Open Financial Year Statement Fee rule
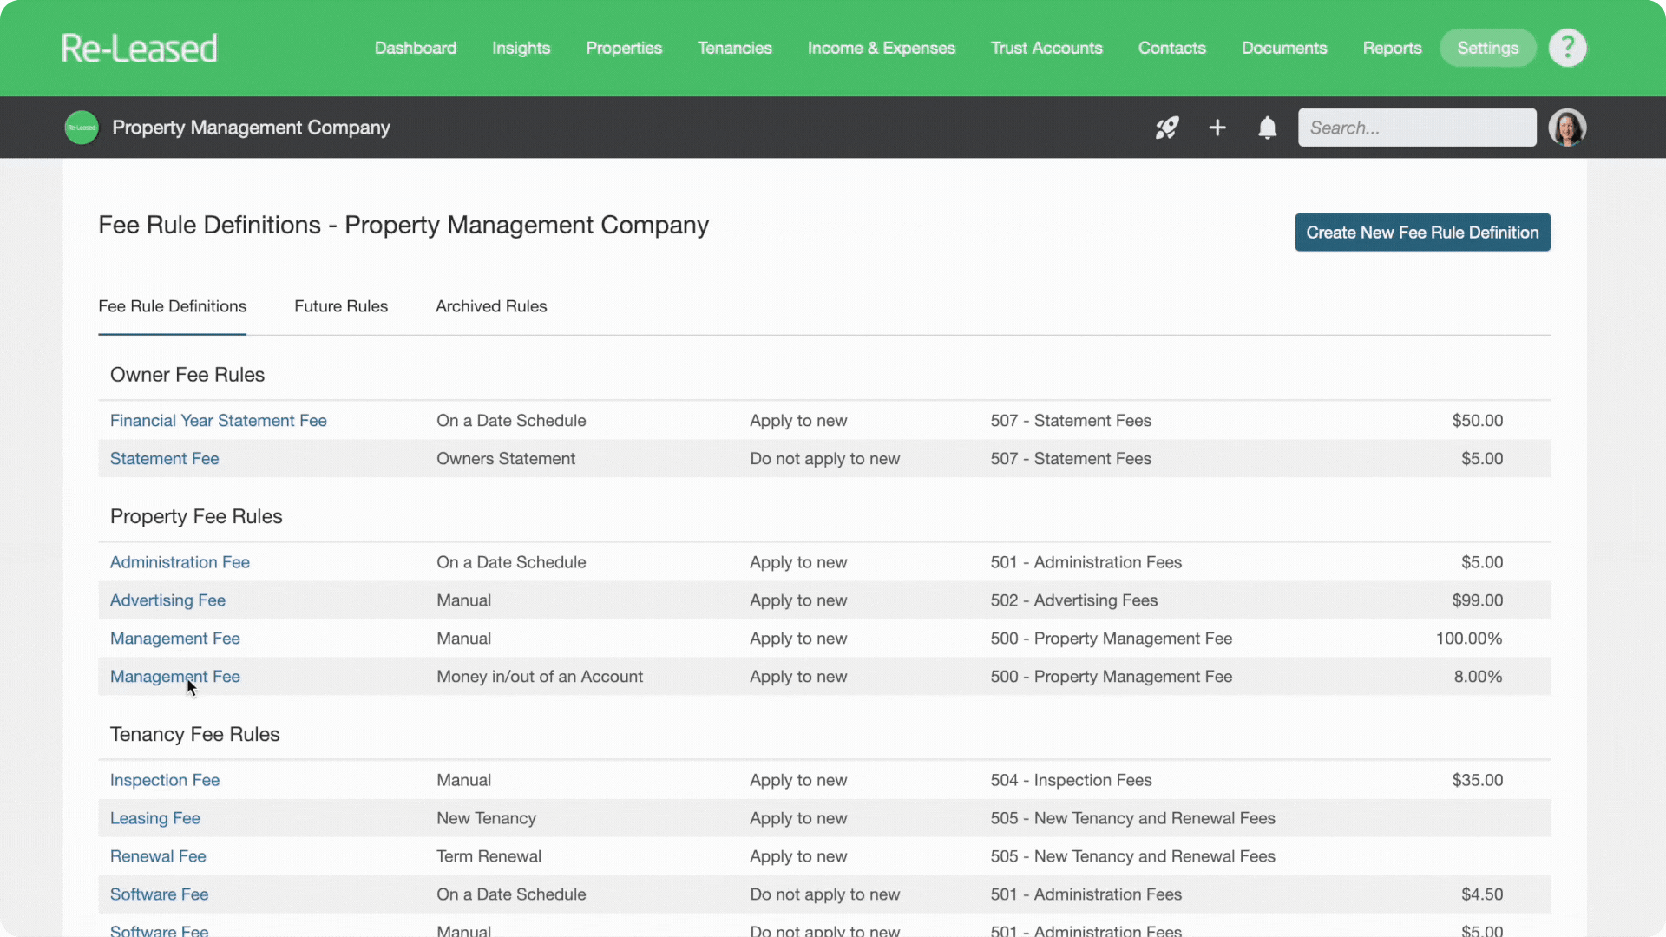 218,421
